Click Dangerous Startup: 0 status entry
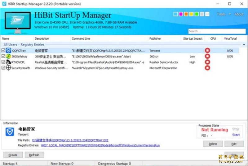This screenshot has width=248, height=166. click(x=114, y=164)
